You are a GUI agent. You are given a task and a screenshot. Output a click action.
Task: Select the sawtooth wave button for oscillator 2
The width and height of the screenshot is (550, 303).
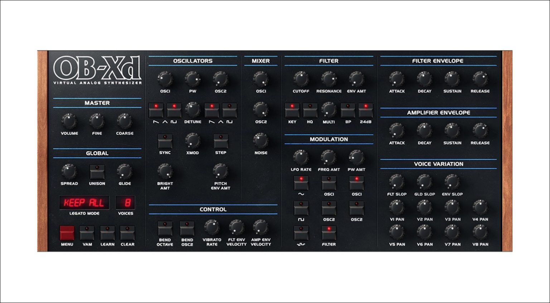pyautogui.click(x=211, y=111)
